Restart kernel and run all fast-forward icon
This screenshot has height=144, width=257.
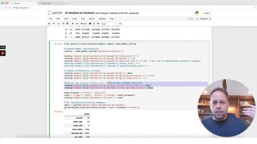pyautogui.click(x=98, y=24)
